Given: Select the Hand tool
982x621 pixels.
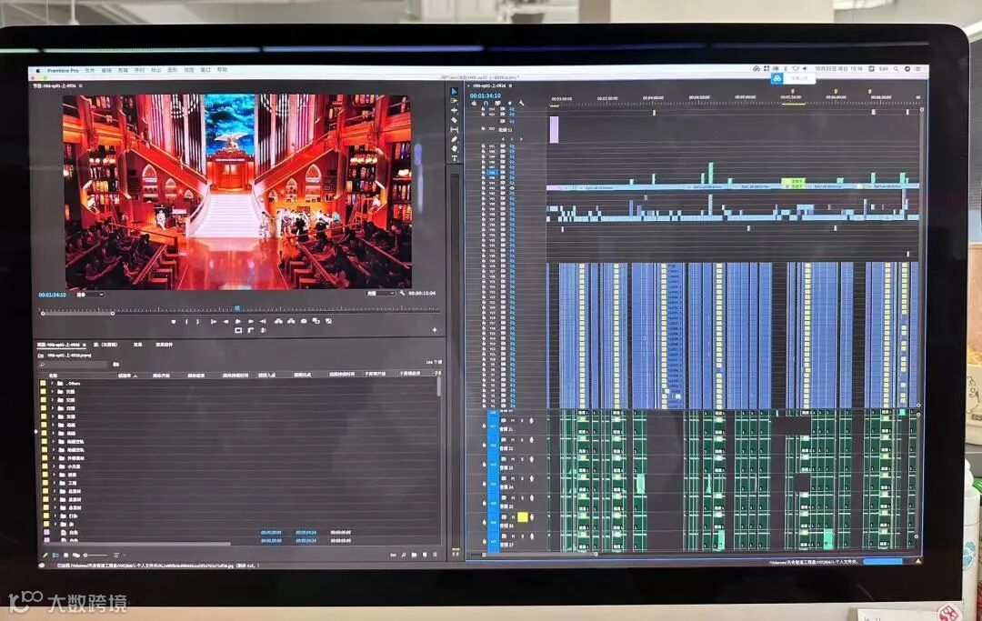Looking at the screenshot, I should point(454,148).
